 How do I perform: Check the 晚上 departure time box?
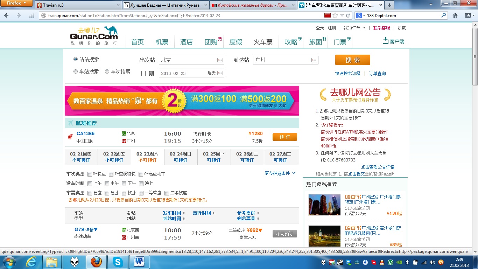[x=141, y=184]
